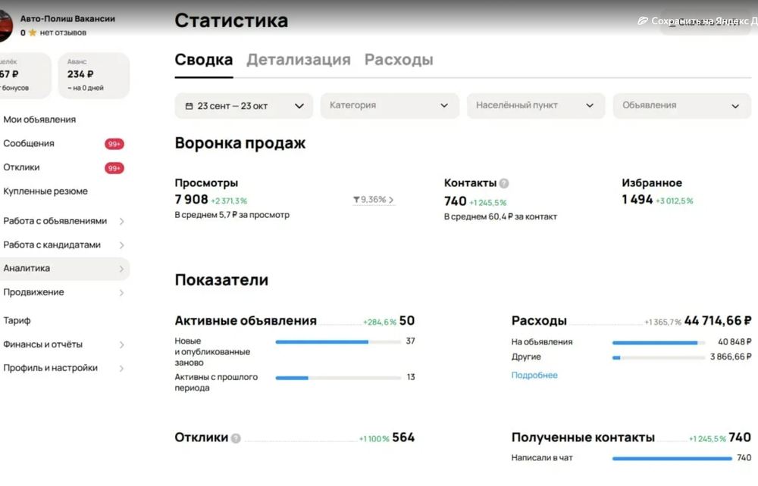Open Мои объявления in the sidebar
Screen dimensions: 758x486
point(39,120)
